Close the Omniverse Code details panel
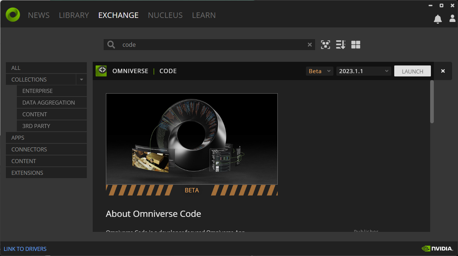The image size is (458, 256). pos(443,71)
